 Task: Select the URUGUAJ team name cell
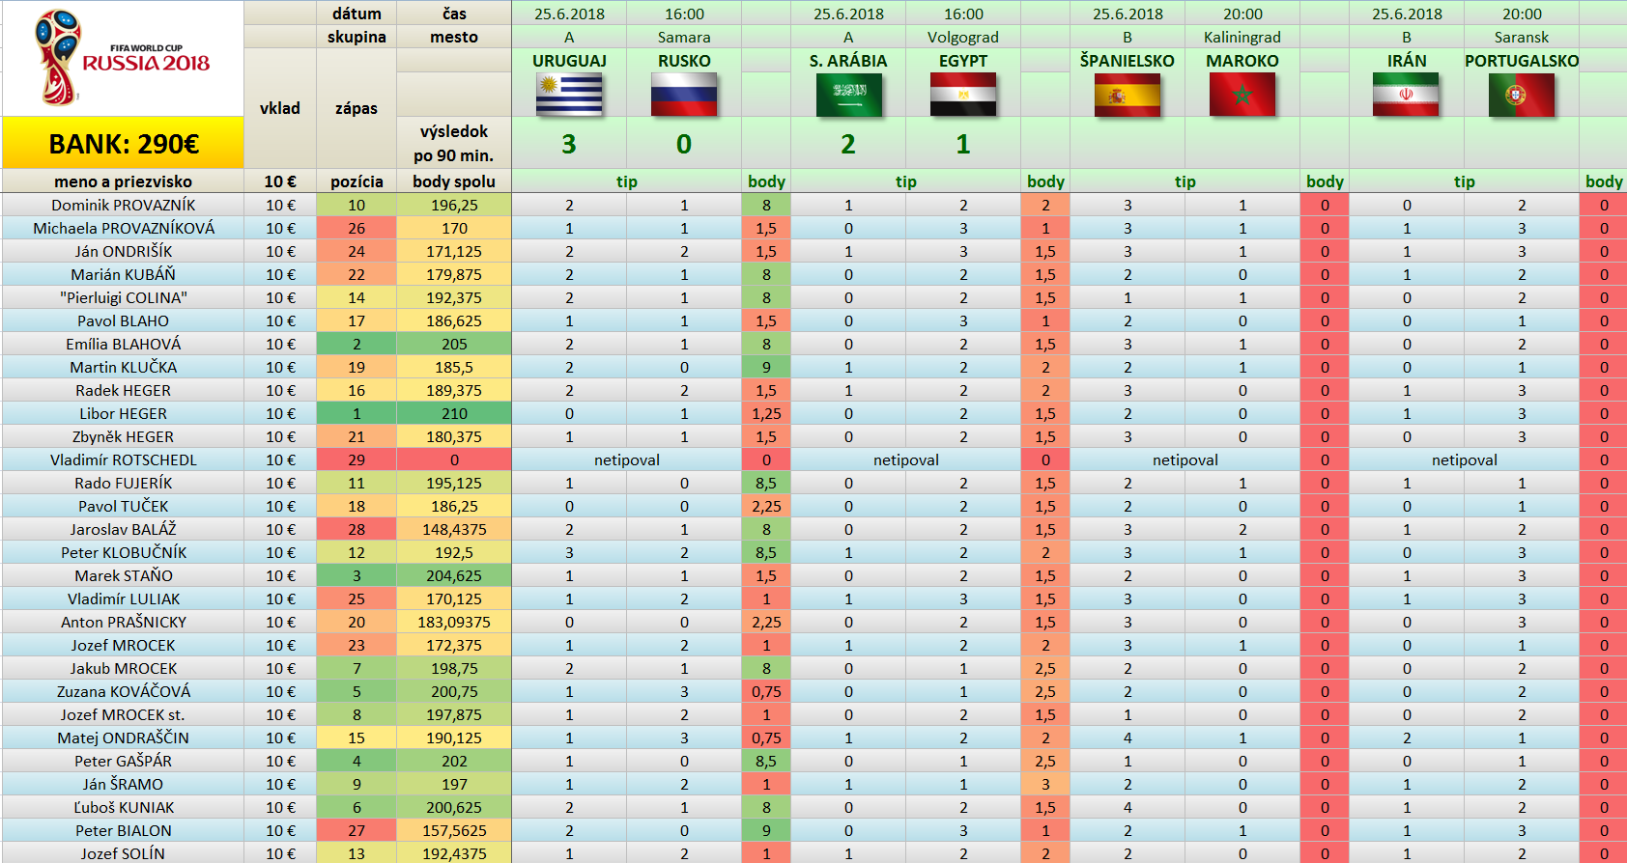coord(569,61)
